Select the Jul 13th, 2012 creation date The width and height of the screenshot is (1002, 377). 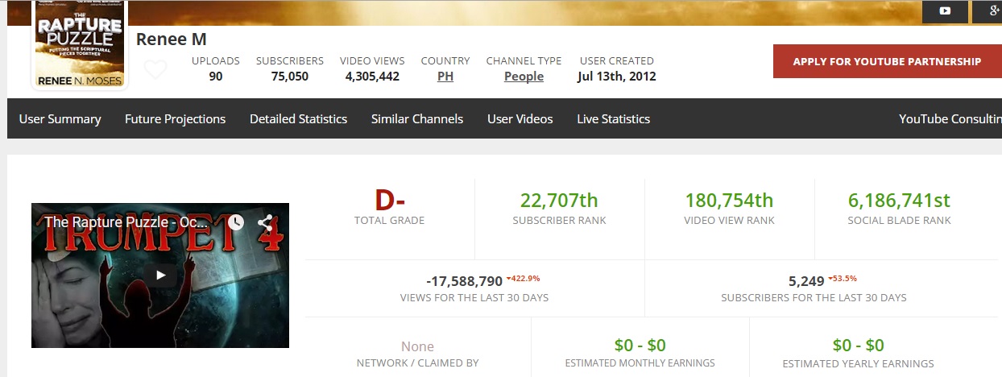point(617,77)
